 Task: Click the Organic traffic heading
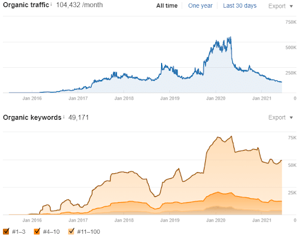(26, 5)
